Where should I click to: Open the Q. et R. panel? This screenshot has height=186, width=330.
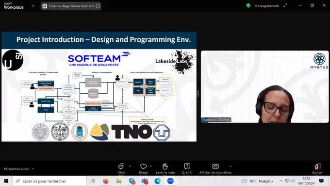[187, 169]
